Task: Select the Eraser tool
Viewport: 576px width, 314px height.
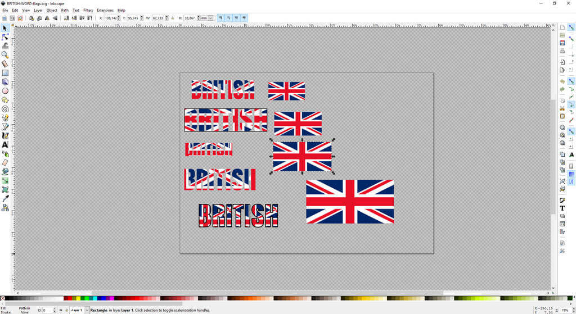Action: pos(4,162)
